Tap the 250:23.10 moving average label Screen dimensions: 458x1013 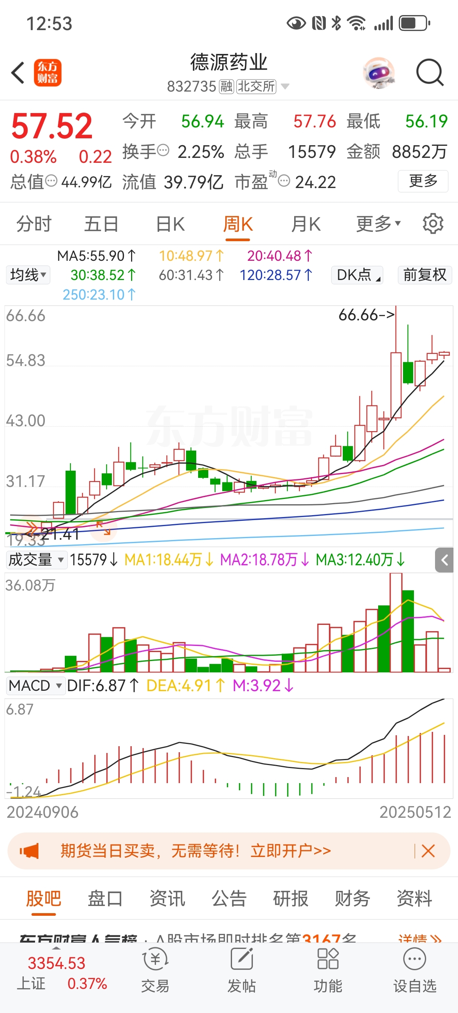(x=99, y=294)
